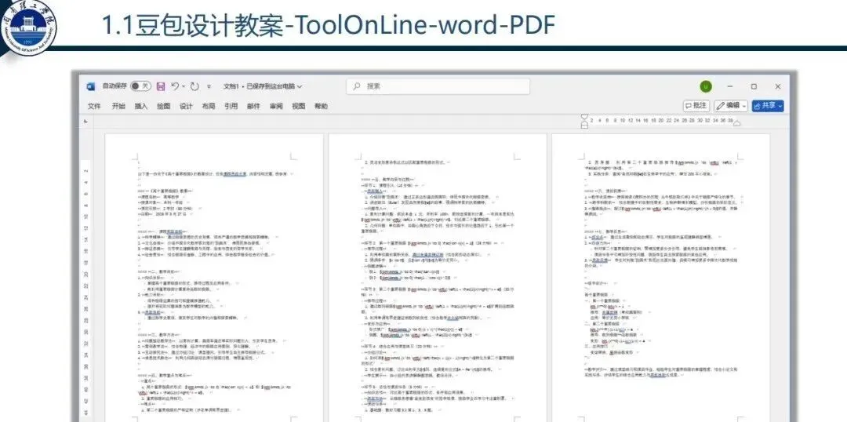The height and width of the screenshot is (422, 847).
Task: Click the university logo on slide
Action: point(28,26)
